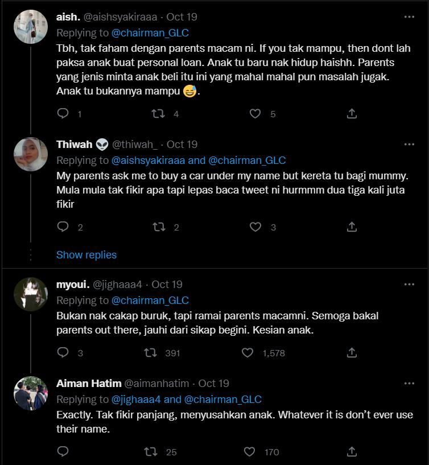429x465 pixels.
Task: Like Aiman Hatim's tweet with 170 likes
Action: (x=249, y=452)
